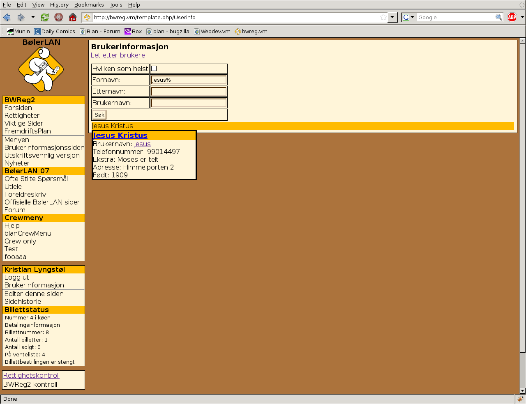Expand the URL bar history dropdown

pyautogui.click(x=392, y=17)
